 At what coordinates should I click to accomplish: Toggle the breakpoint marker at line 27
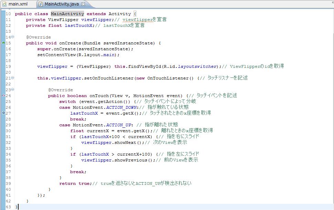coord(3,113)
